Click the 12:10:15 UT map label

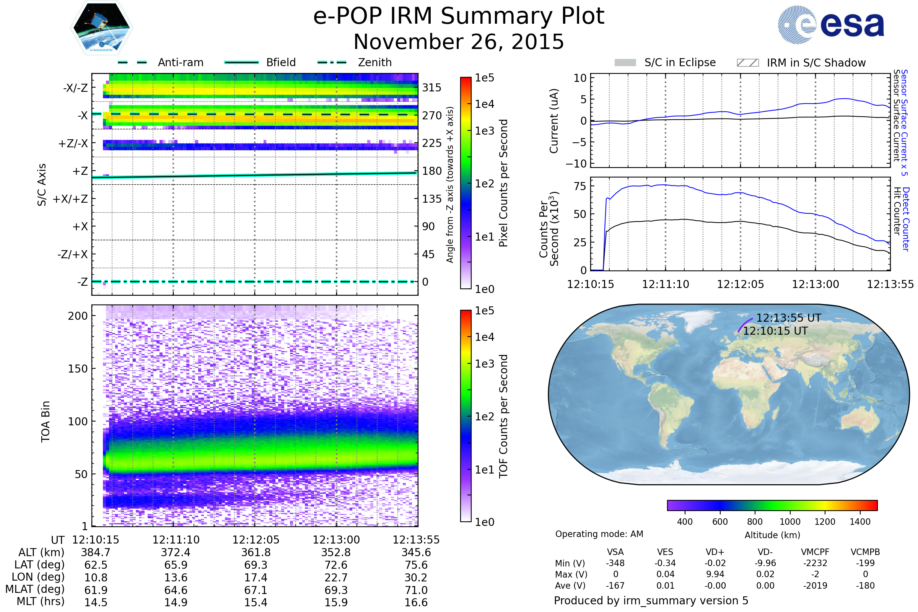pos(775,331)
